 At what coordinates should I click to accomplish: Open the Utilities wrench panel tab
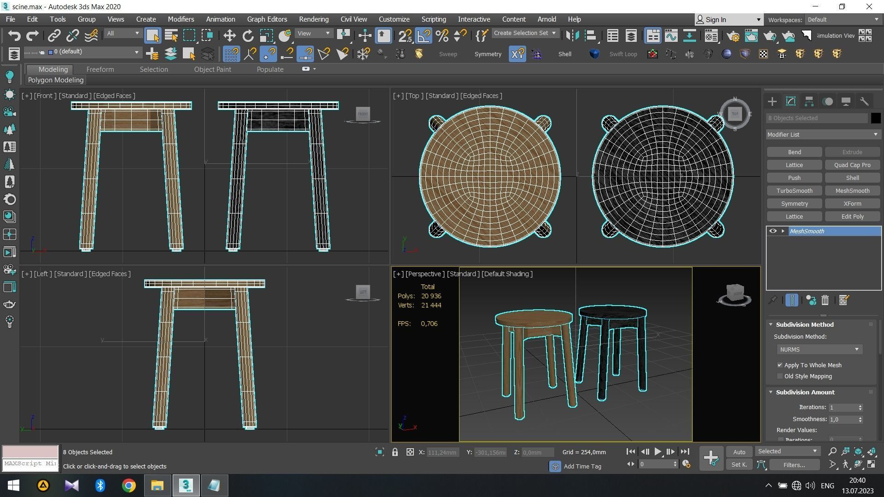[x=864, y=101]
